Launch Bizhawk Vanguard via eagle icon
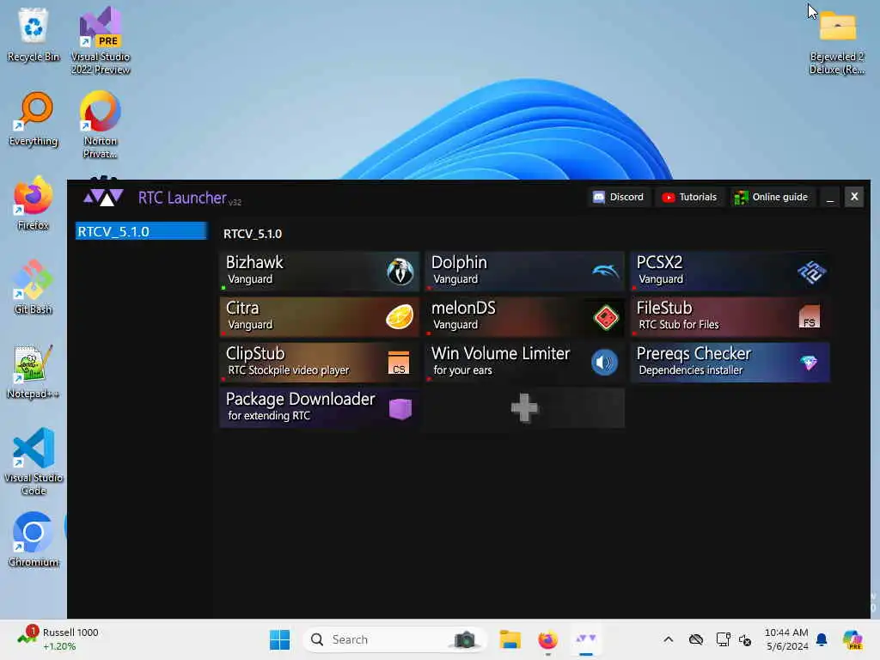 click(x=400, y=272)
